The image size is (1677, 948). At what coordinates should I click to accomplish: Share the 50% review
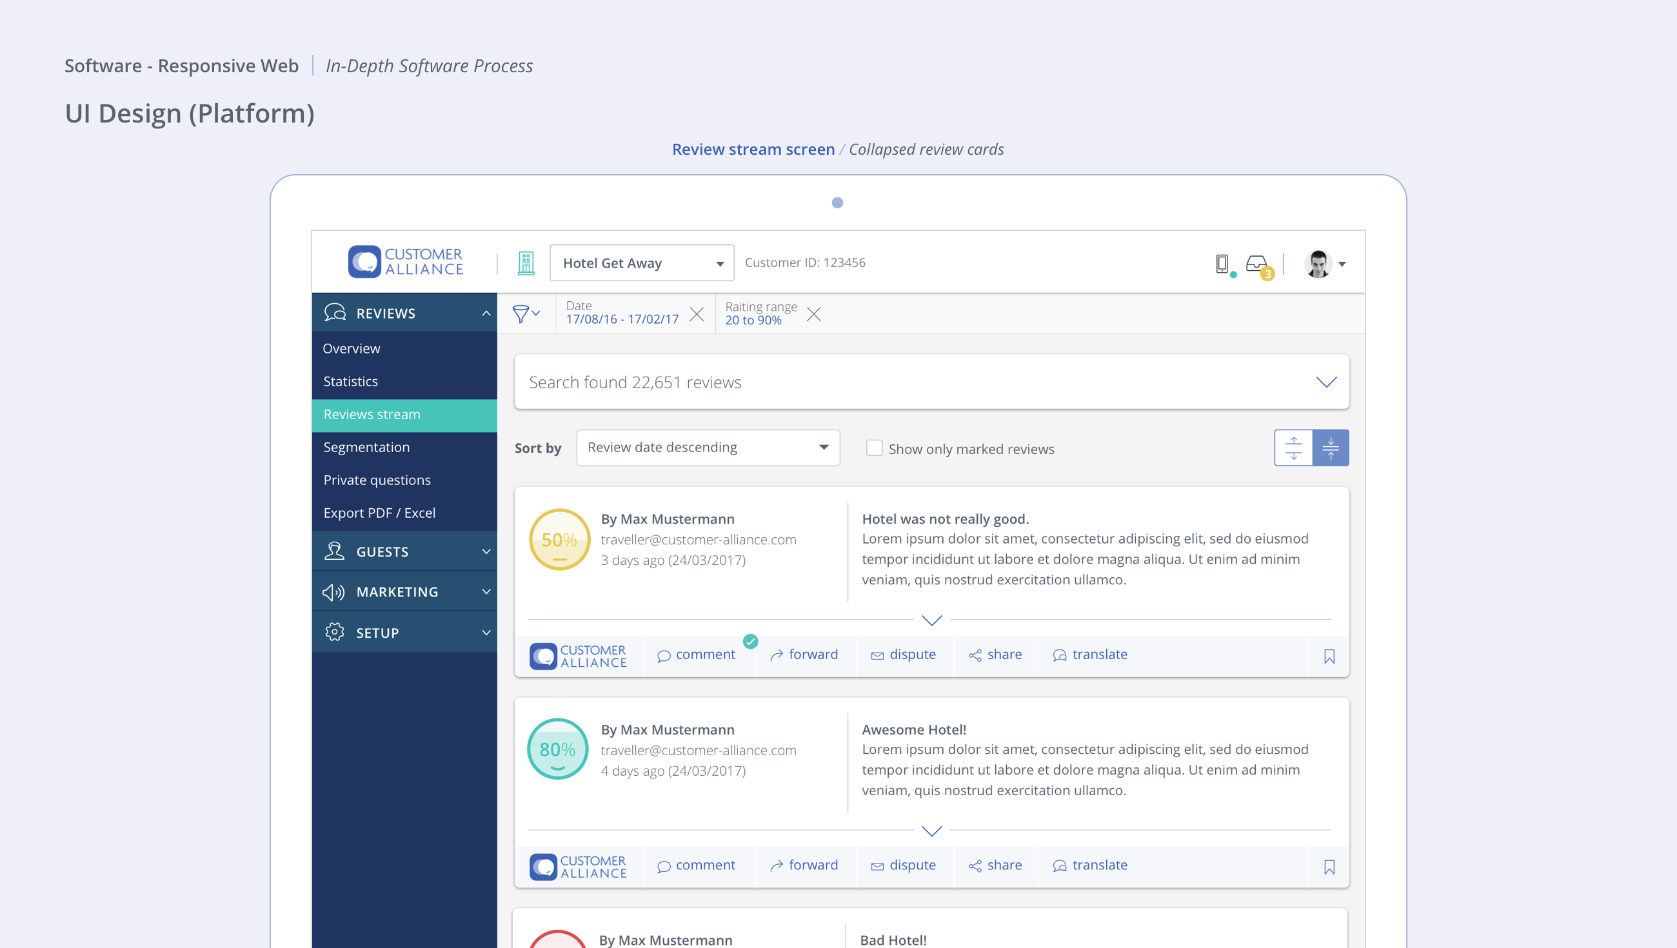[x=995, y=655]
